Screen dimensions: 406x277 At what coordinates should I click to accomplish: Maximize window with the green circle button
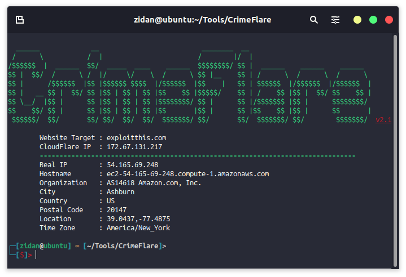373,20
